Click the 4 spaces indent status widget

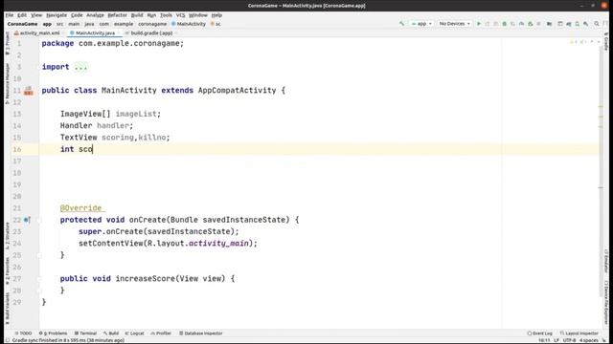pos(589,340)
